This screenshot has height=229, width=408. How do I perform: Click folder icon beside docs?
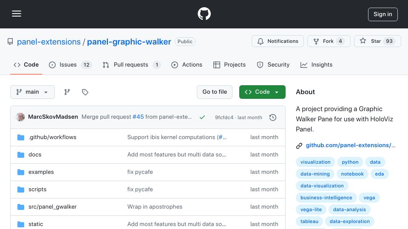21,155
